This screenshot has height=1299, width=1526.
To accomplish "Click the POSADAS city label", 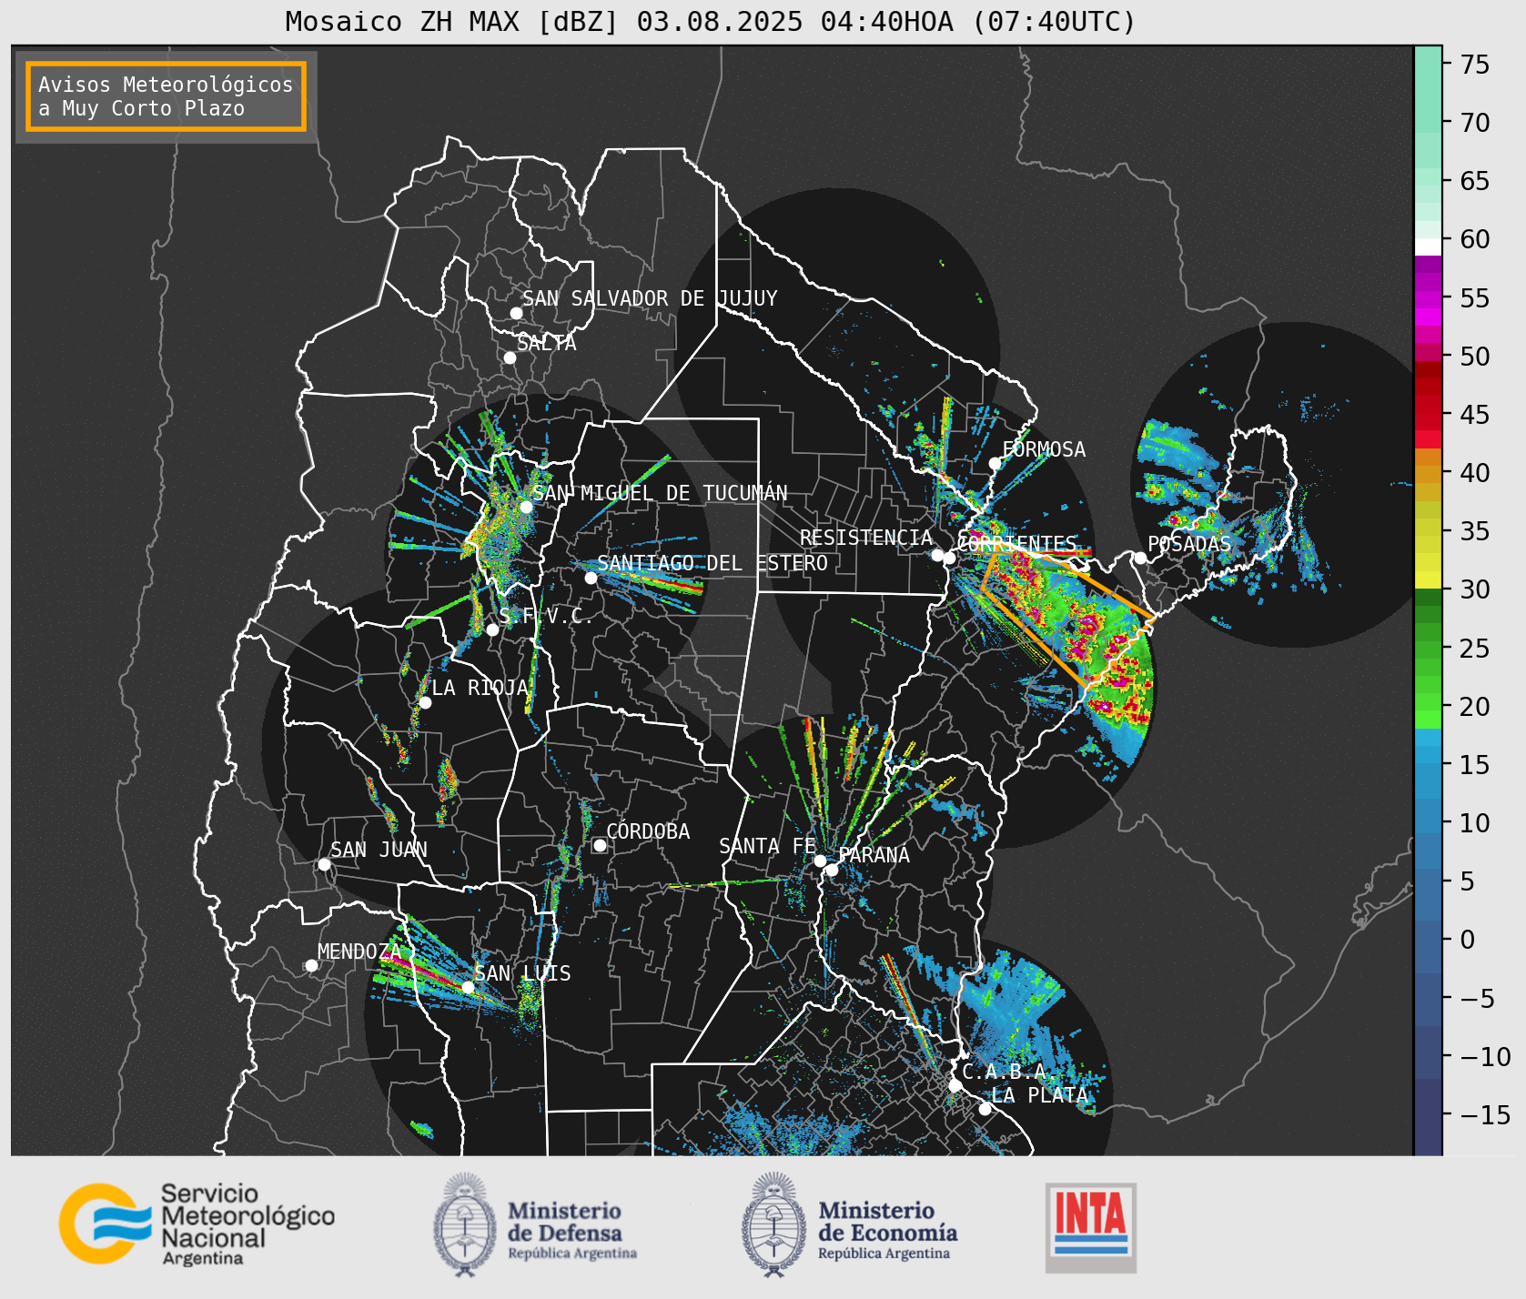I will (1189, 544).
